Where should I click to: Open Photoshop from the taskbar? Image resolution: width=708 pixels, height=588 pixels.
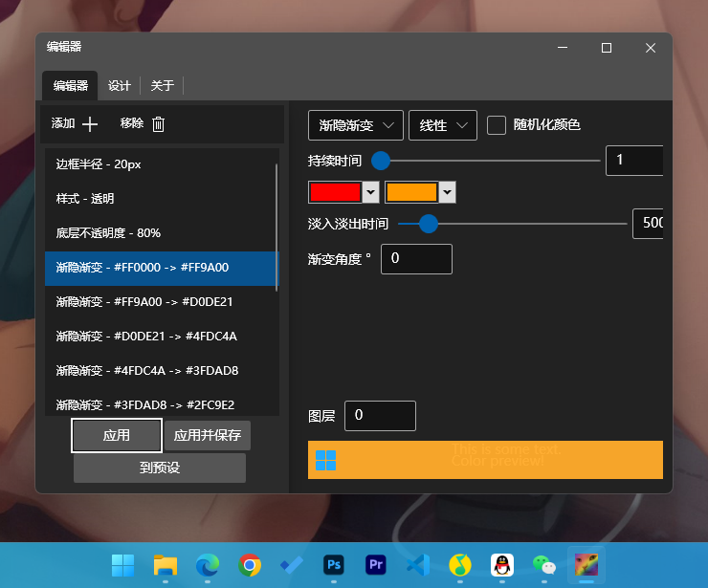tap(334, 565)
